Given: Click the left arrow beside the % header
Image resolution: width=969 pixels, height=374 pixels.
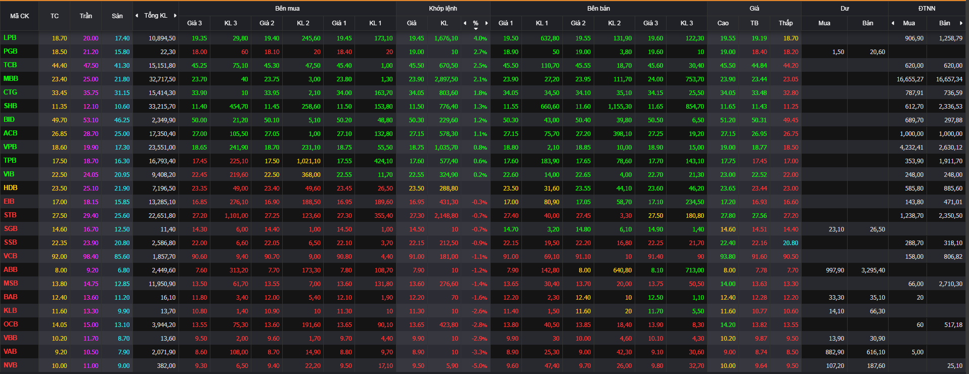Looking at the screenshot, I should point(465,23).
